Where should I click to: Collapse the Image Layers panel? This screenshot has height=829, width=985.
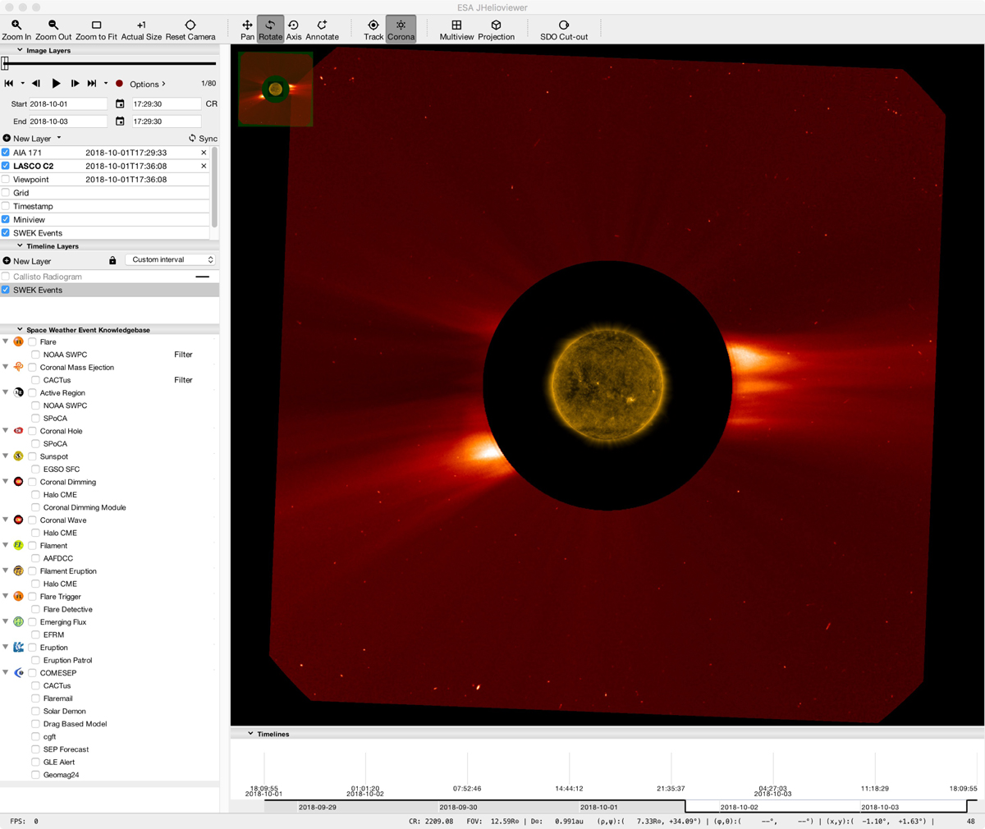(21, 51)
